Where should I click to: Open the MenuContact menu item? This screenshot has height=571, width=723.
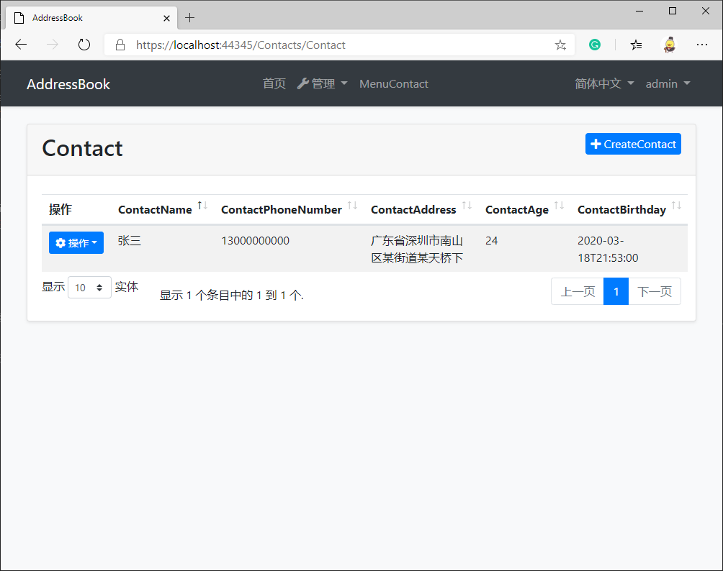point(394,84)
